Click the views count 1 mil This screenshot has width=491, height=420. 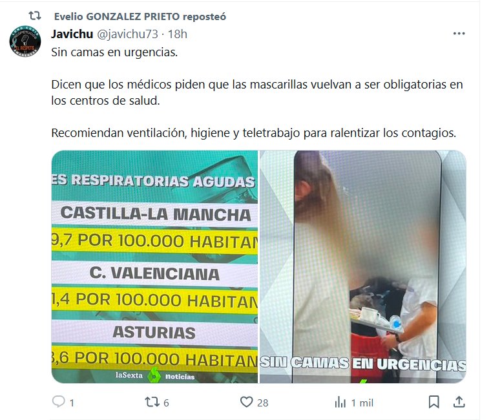click(362, 403)
